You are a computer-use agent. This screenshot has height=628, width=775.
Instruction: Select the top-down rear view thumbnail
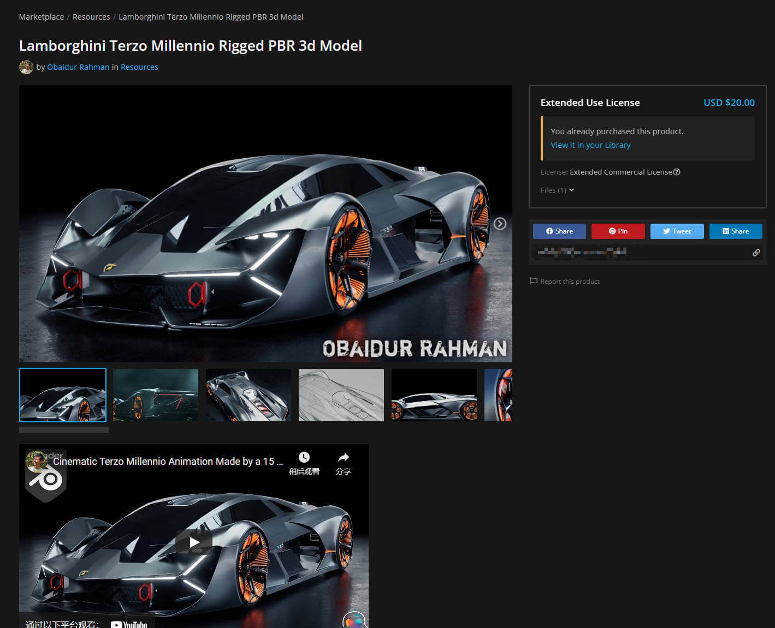(249, 395)
